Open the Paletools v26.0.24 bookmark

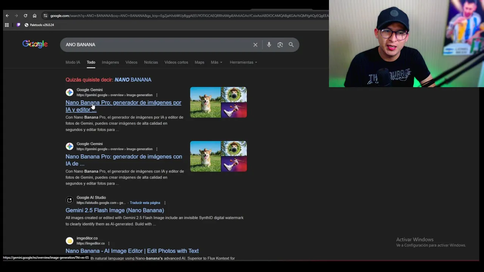pyautogui.click(x=39, y=25)
